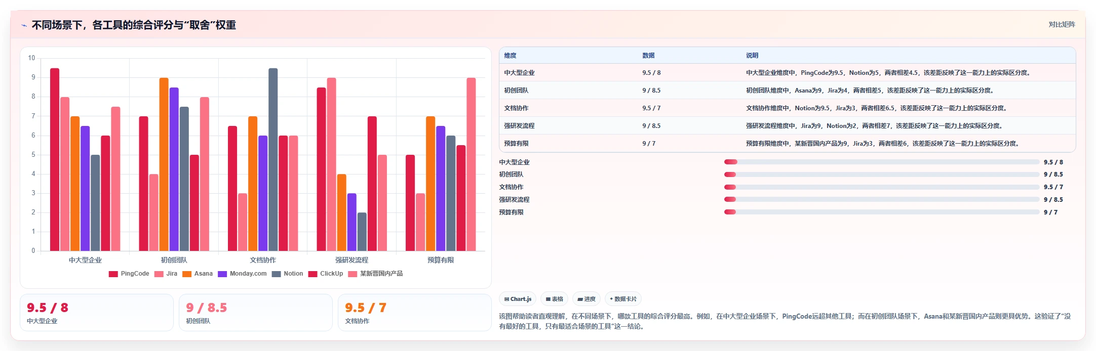Click the 数据卡片 tag chip
The width and height of the screenshot is (1096, 351).
coord(623,299)
